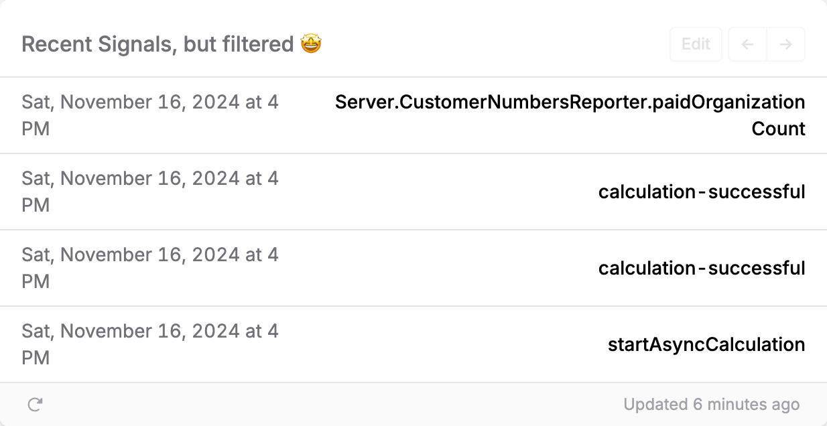
Task: Click the date of the startAsyncCalculation row
Action: pos(150,332)
